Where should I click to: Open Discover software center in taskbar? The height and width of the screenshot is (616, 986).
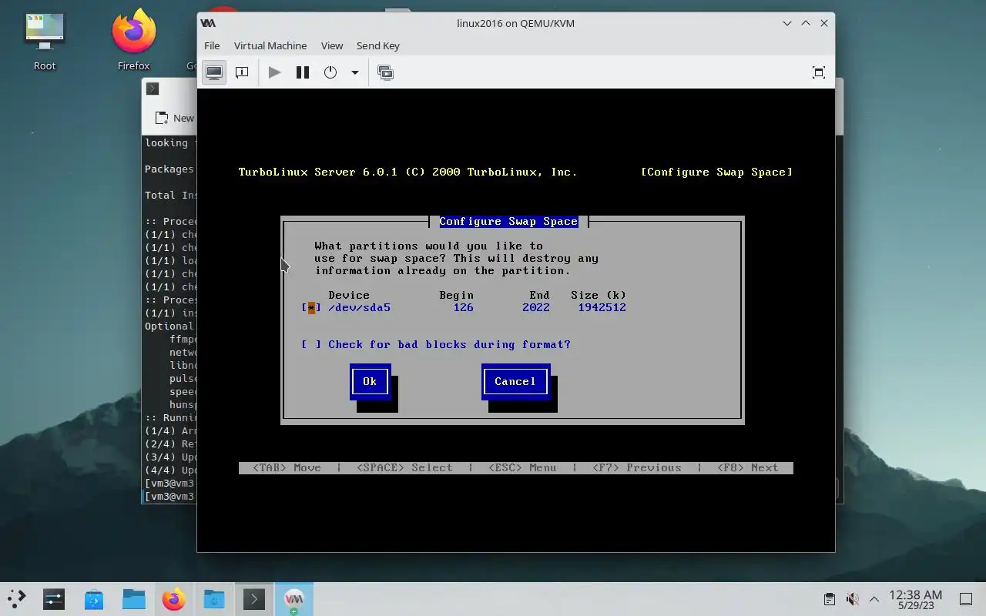pos(94,598)
